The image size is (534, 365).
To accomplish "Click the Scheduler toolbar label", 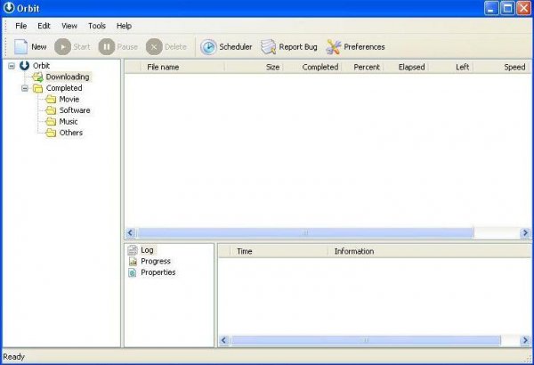I will click(x=236, y=46).
